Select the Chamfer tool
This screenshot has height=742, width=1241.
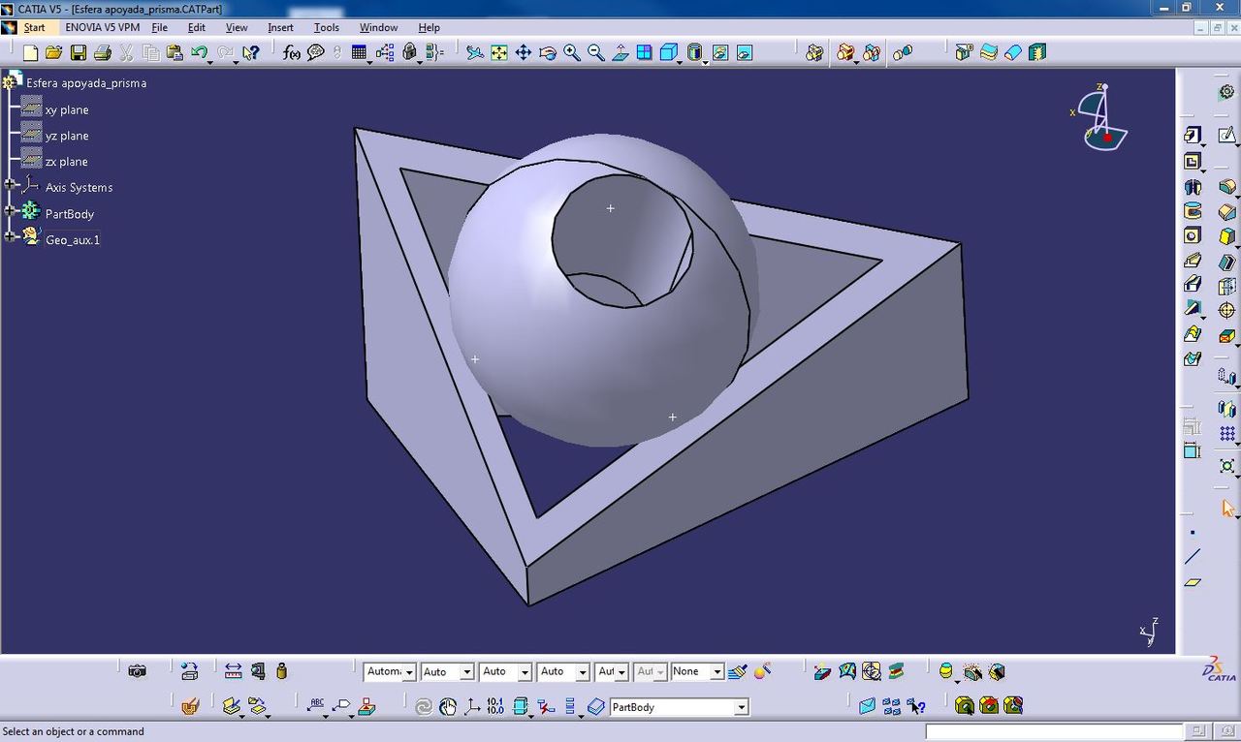point(1226,211)
